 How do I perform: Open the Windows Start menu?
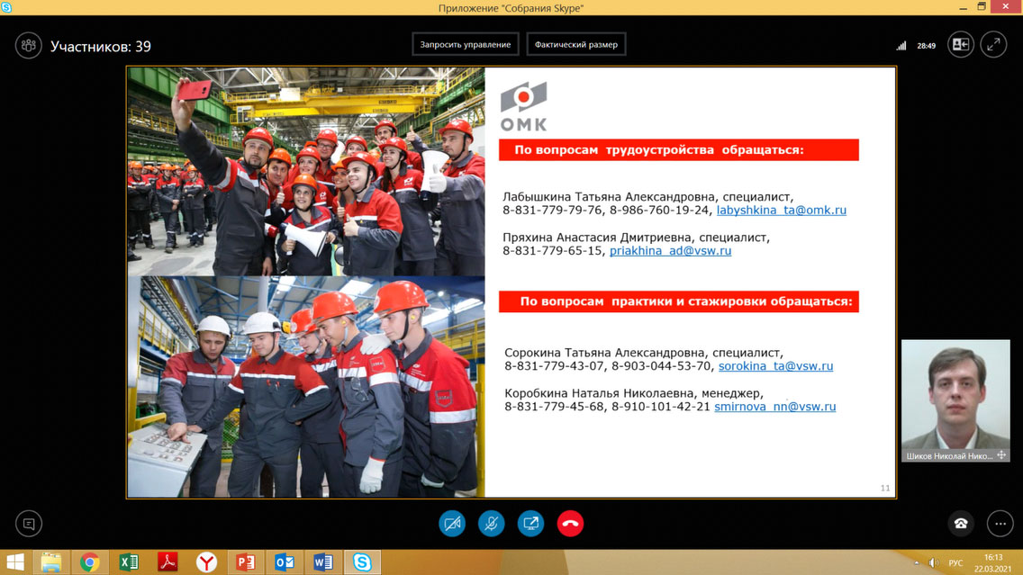pos(15,562)
